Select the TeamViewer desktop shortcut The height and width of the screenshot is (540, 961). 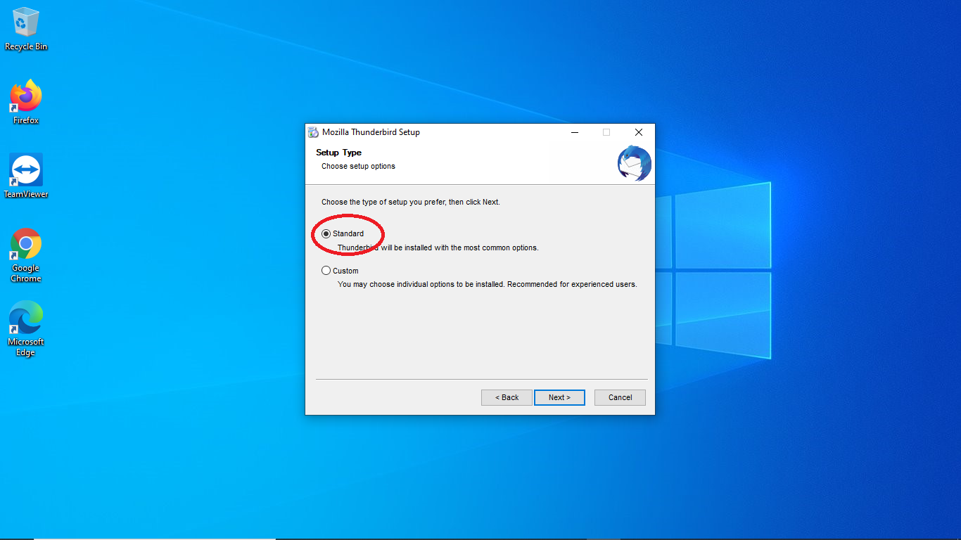point(26,176)
